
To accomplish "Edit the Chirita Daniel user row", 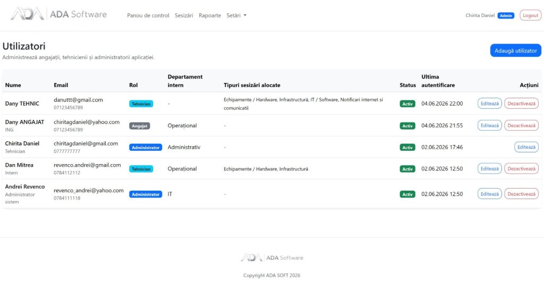I will pos(526,147).
